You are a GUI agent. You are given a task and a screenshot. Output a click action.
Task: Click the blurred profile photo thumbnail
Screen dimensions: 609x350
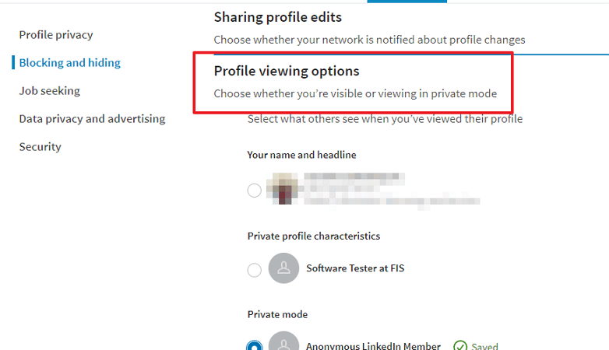coord(283,188)
